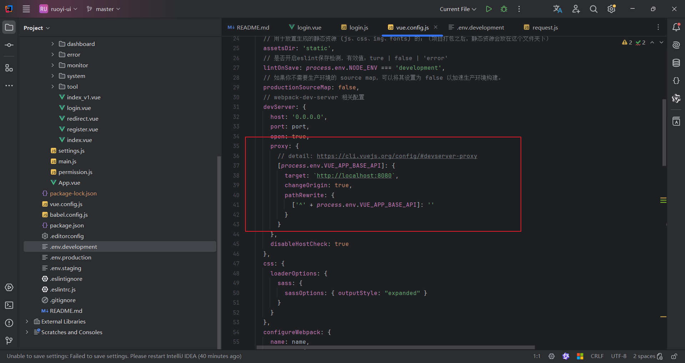Viewport: 685px width, 363px height.
Task: Expand the tool folder
Action: click(x=52, y=86)
